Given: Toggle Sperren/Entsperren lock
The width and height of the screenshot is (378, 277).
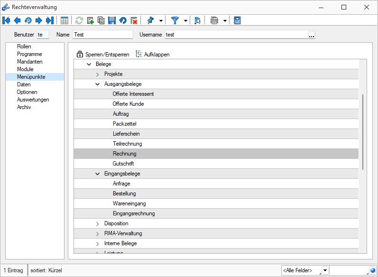Looking at the screenshot, I should tap(103, 55).
